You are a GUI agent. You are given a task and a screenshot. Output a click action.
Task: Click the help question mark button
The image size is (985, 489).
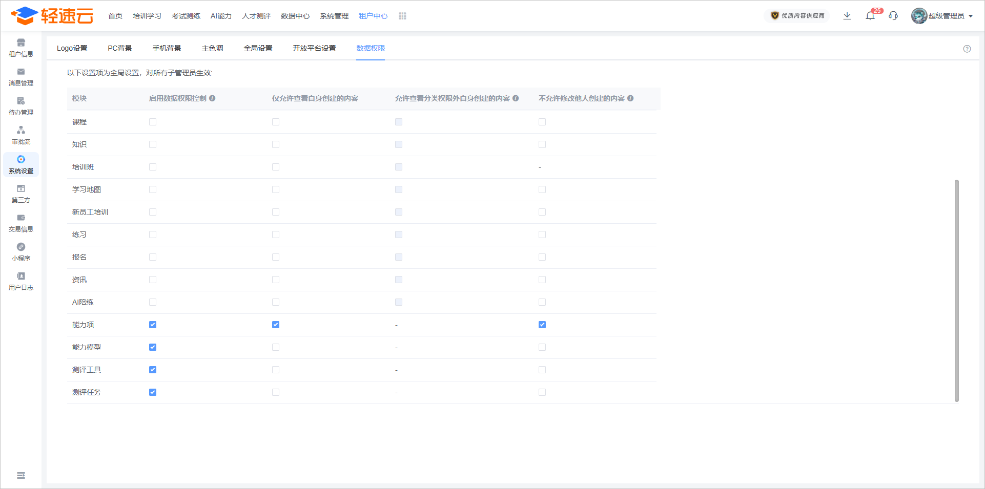point(968,49)
